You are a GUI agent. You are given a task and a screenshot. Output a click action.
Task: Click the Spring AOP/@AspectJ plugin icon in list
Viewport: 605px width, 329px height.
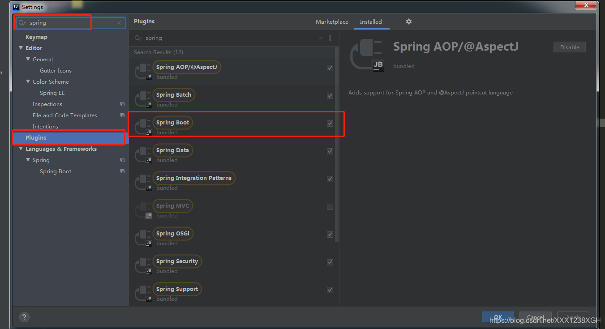pyautogui.click(x=143, y=71)
